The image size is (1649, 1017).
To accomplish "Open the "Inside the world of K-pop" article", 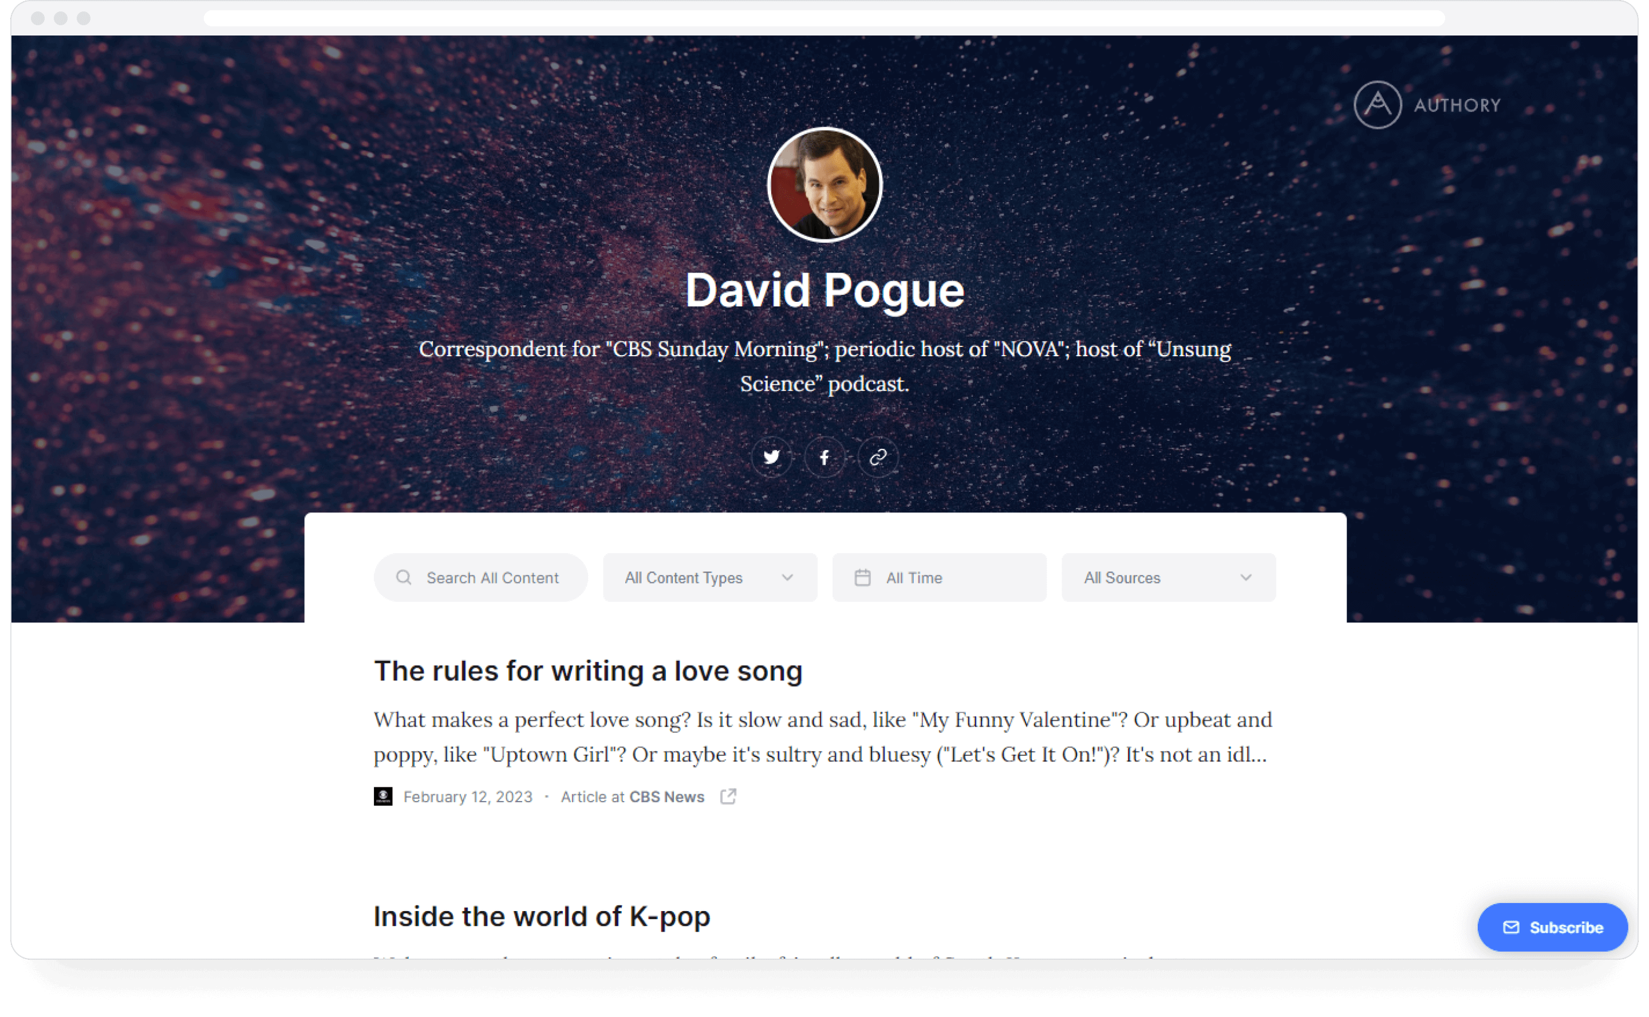I will coord(542,917).
